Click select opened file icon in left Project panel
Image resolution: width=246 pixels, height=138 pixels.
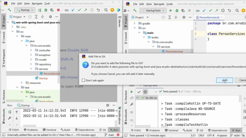tap(30, 17)
